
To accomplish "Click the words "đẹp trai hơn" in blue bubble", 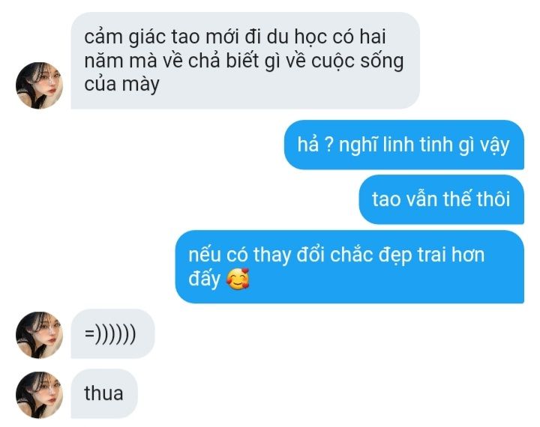I will [x=432, y=255].
